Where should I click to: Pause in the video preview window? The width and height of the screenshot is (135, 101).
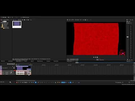pyautogui.click(x=96, y=57)
